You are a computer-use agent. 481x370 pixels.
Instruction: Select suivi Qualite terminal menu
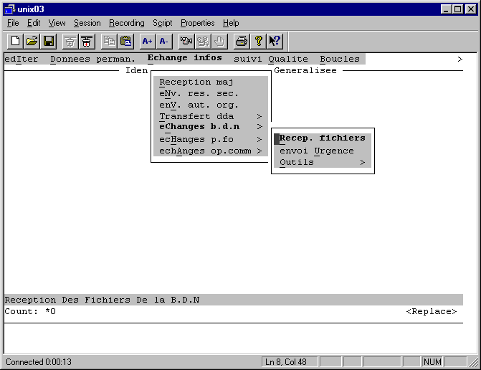[x=271, y=59]
